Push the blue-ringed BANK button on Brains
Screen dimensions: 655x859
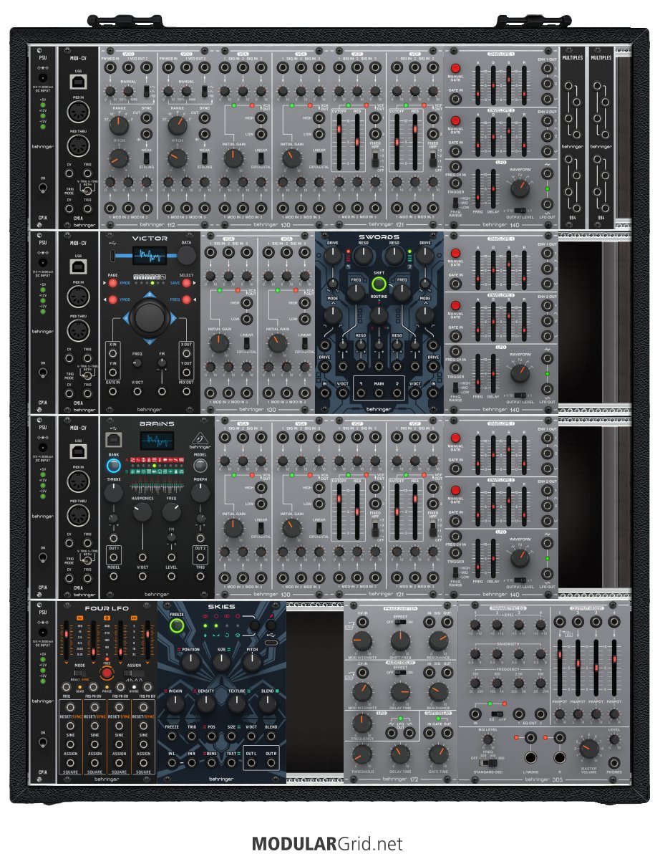(113, 466)
